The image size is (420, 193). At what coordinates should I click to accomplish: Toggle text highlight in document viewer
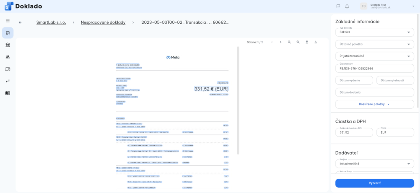click(316, 42)
